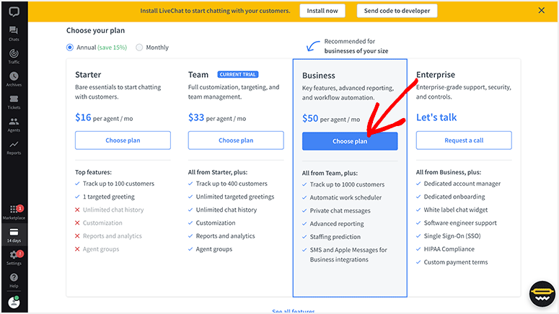The width and height of the screenshot is (559, 314).
Task: Click 'Dedicated onboarding' feature
Action: click(454, 197)
